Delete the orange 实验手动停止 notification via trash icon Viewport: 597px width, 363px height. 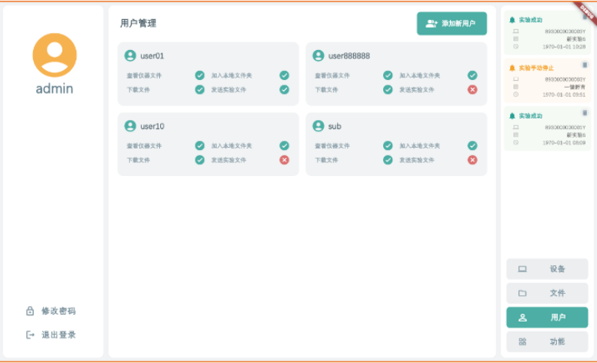(585, 65)
